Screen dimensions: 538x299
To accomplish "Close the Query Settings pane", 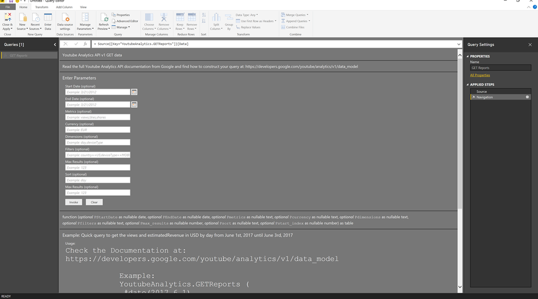I will (x=530, y=45).
